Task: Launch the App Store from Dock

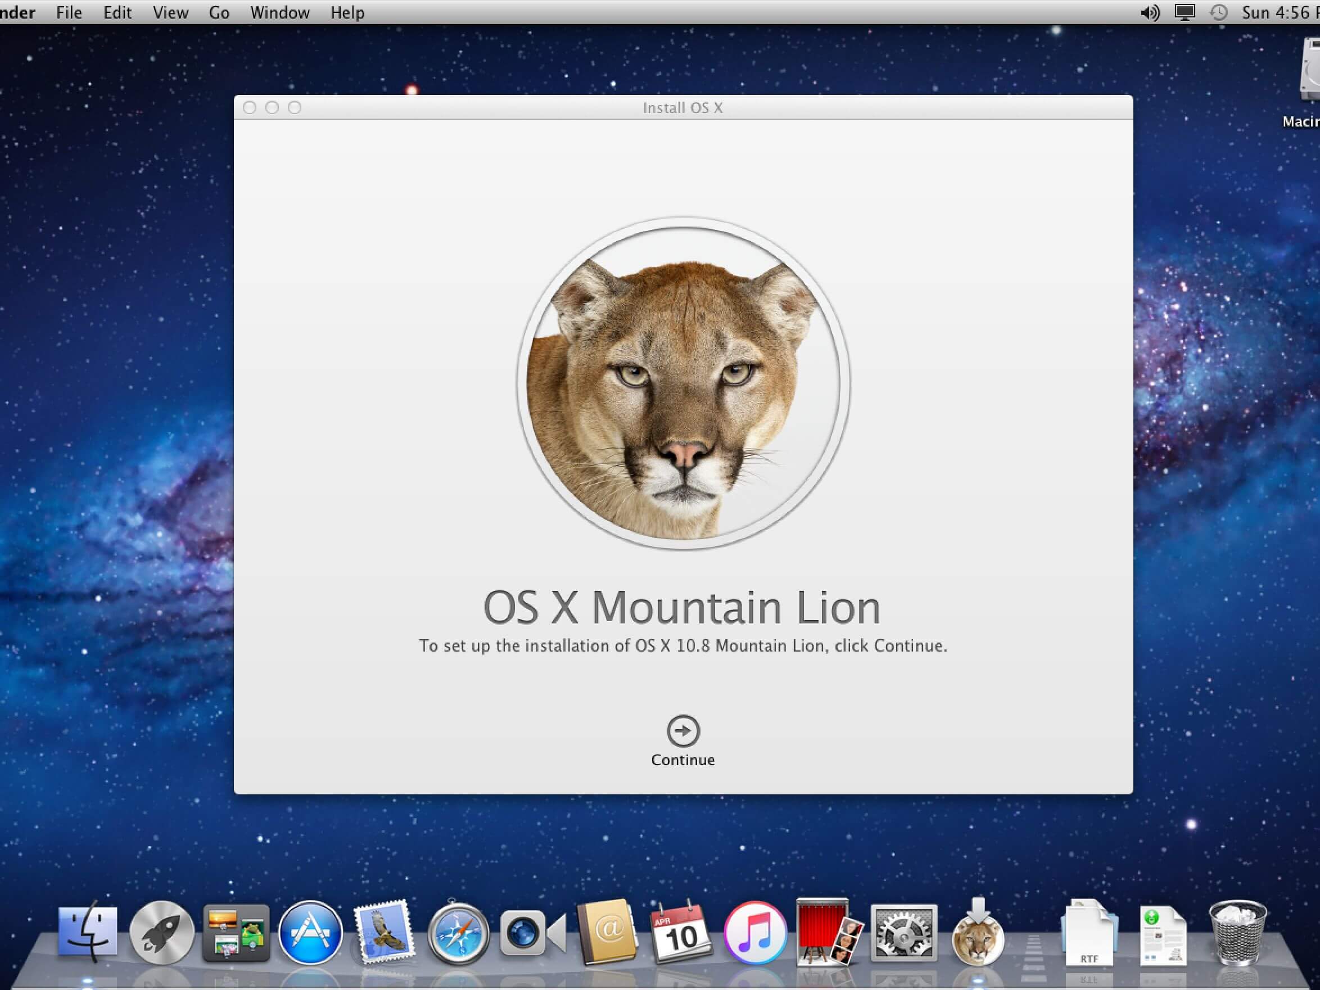Action: click(310, 933)
